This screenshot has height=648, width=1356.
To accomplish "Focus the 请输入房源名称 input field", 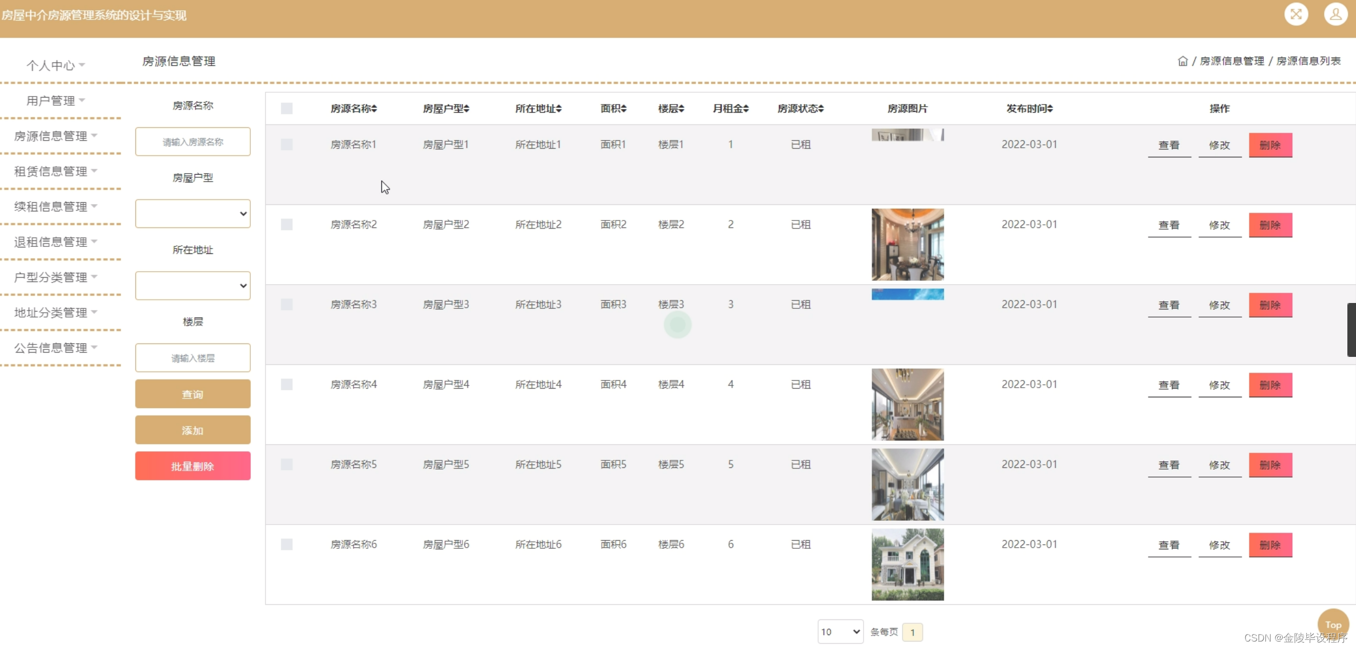I will (193, 142).
